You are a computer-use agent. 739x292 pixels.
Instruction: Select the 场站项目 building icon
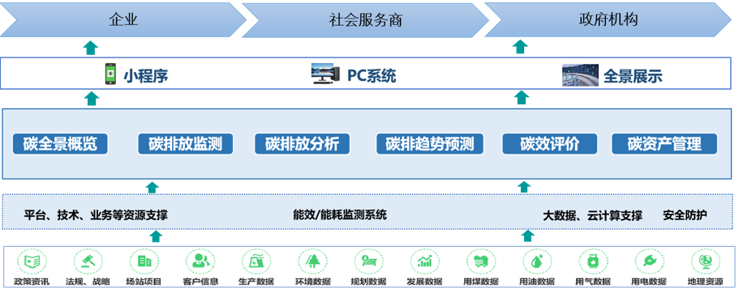click(x=144, y=261)
